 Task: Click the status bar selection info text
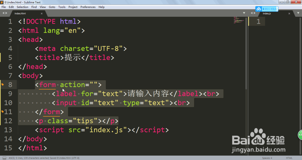click(x=44, y=158)
